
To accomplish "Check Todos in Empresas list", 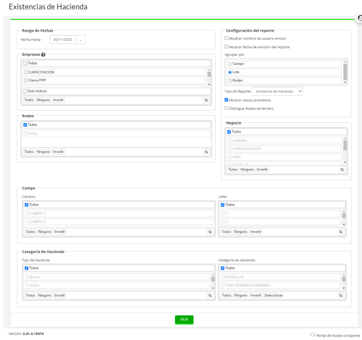I will (25, 63).
